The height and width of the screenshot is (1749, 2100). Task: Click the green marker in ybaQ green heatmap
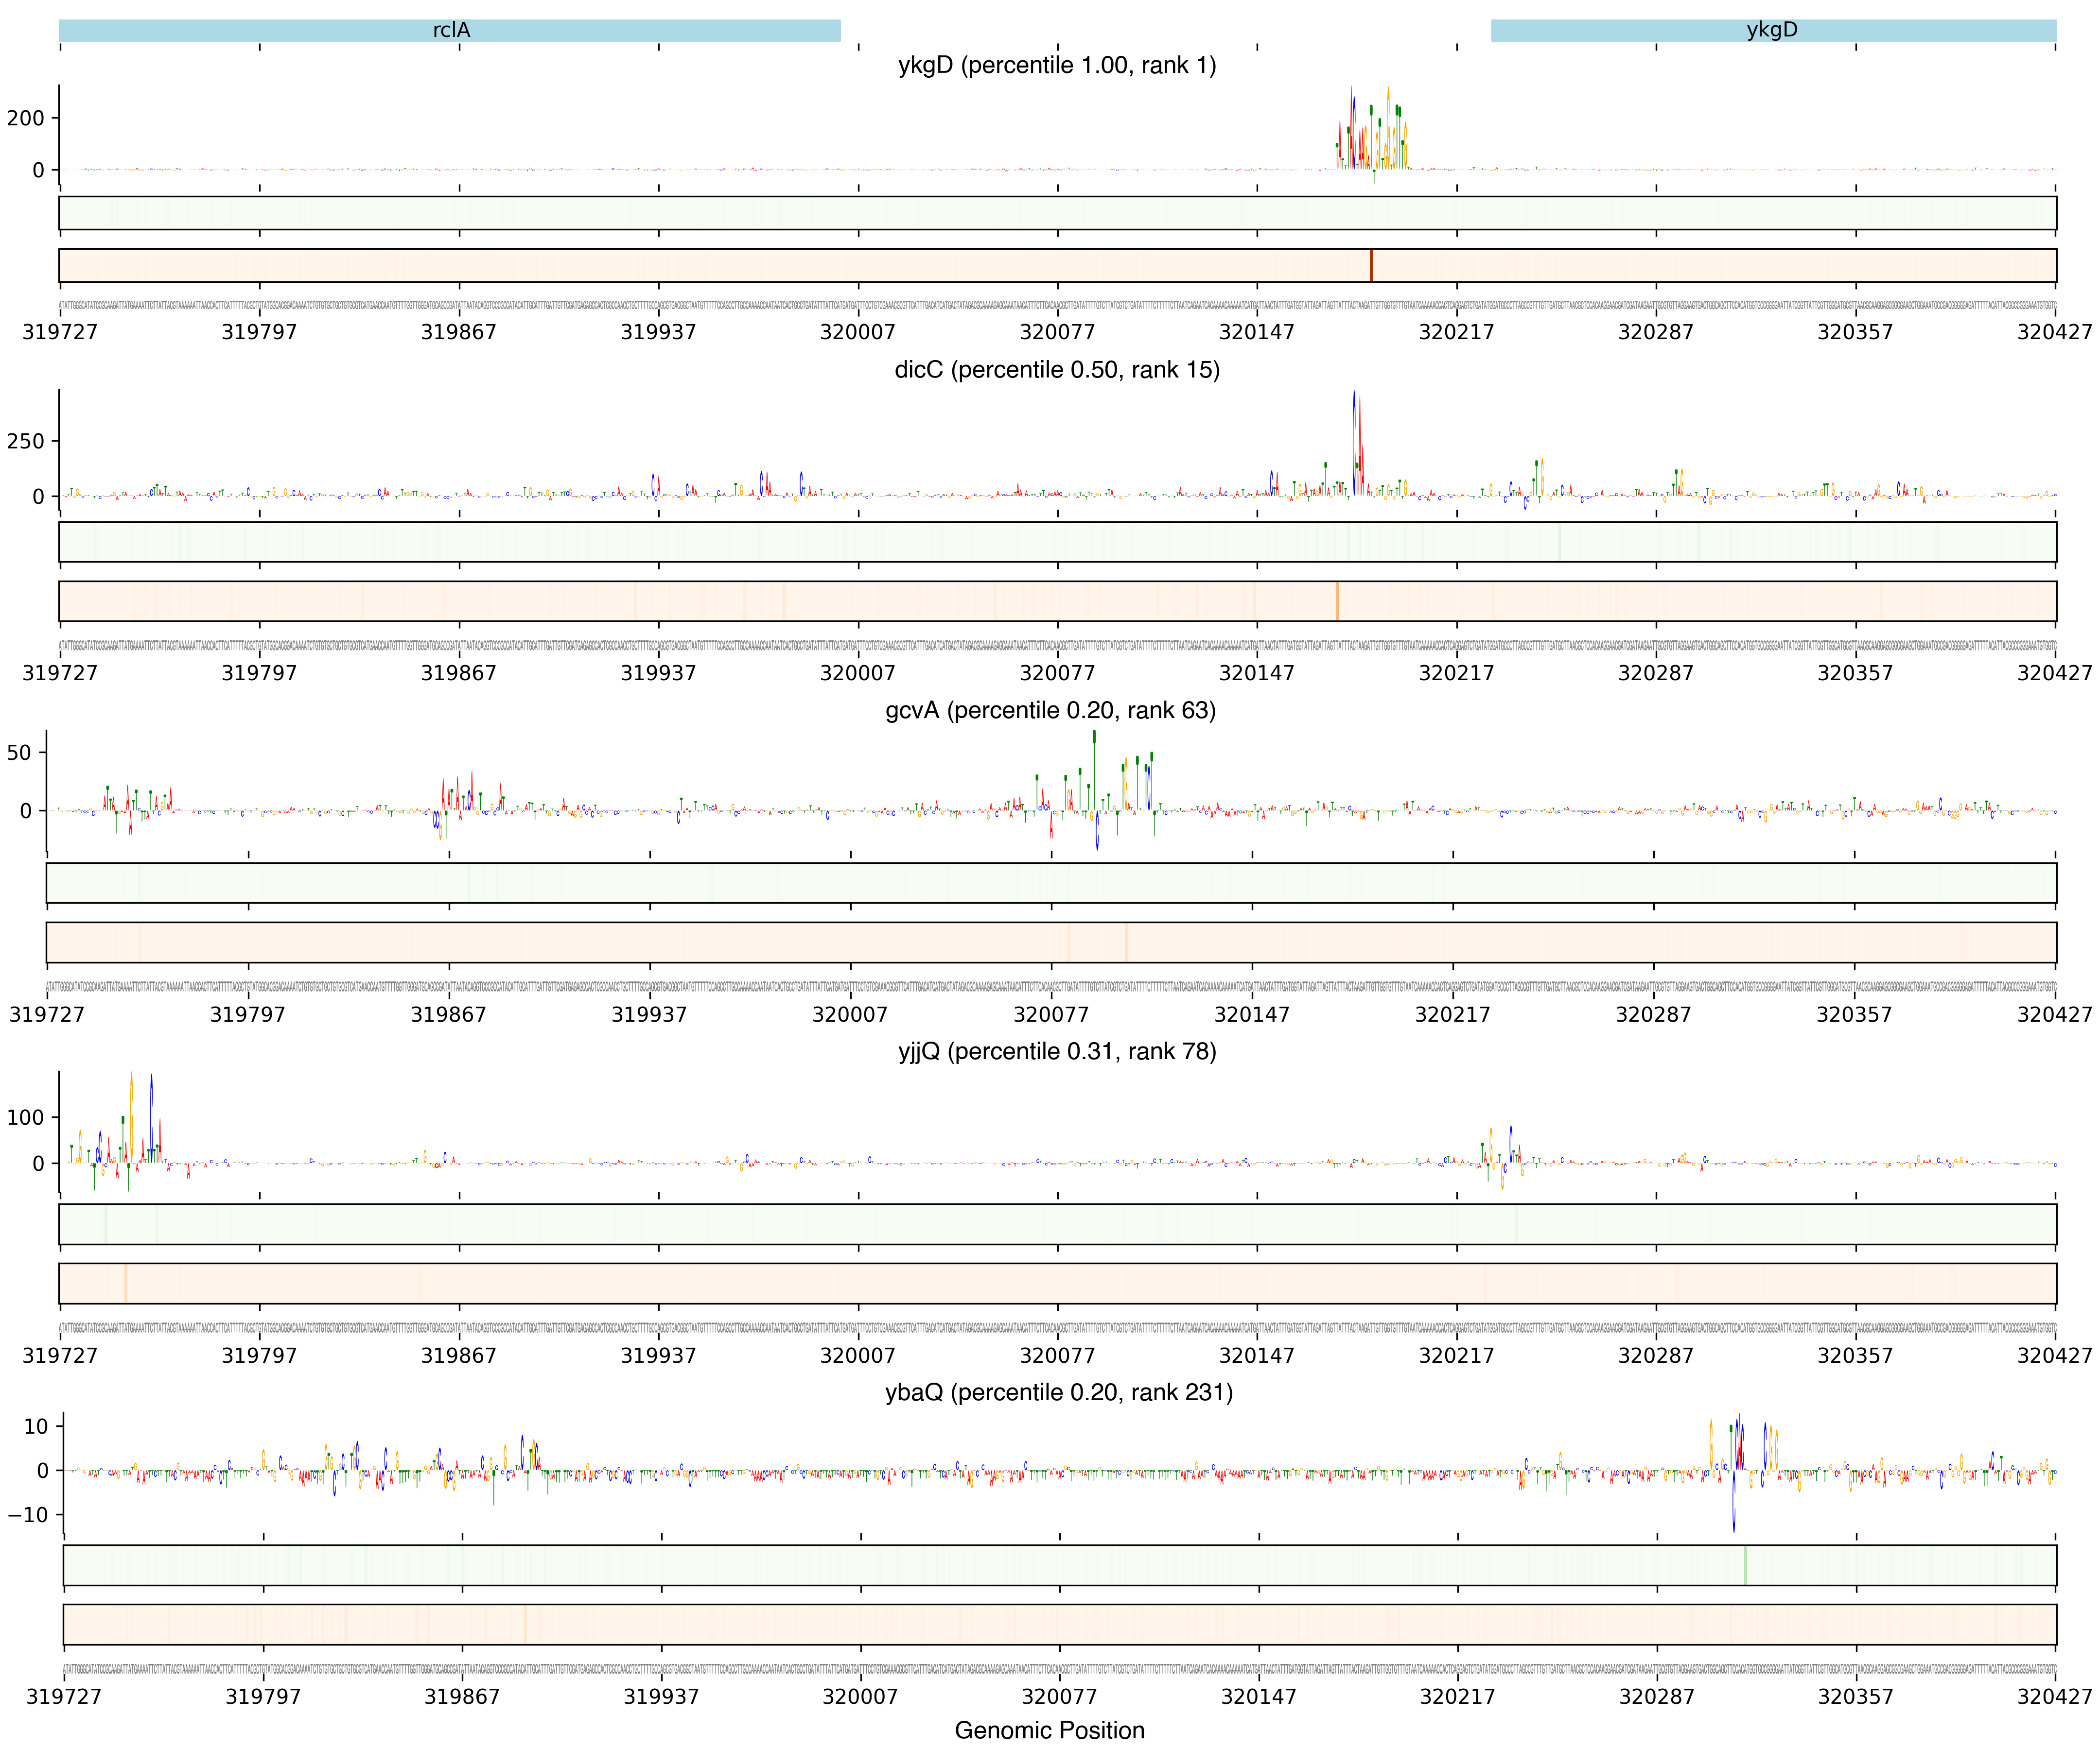pyautogui.click(x=1745, y=1565)
